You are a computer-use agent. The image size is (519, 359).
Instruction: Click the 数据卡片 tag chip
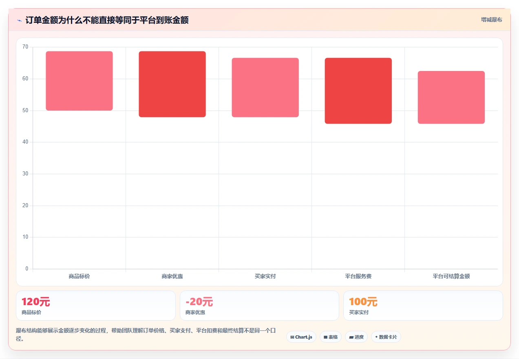click(386, 337)
